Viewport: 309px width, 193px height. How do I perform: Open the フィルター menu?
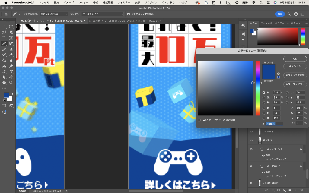[124, 2]
